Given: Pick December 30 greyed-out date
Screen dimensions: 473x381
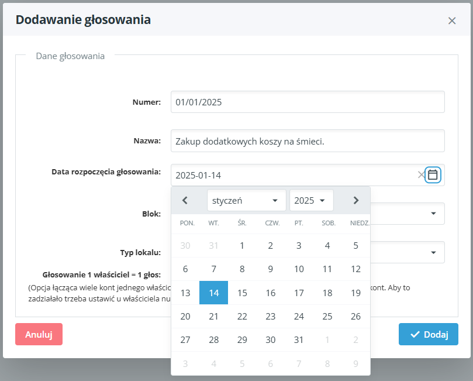Looking at the screenshot, I should (185, 246).
